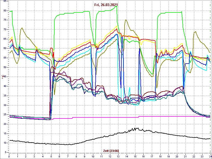
Task: Click the Zeit [23:56] time label
Action: (111, 151)
